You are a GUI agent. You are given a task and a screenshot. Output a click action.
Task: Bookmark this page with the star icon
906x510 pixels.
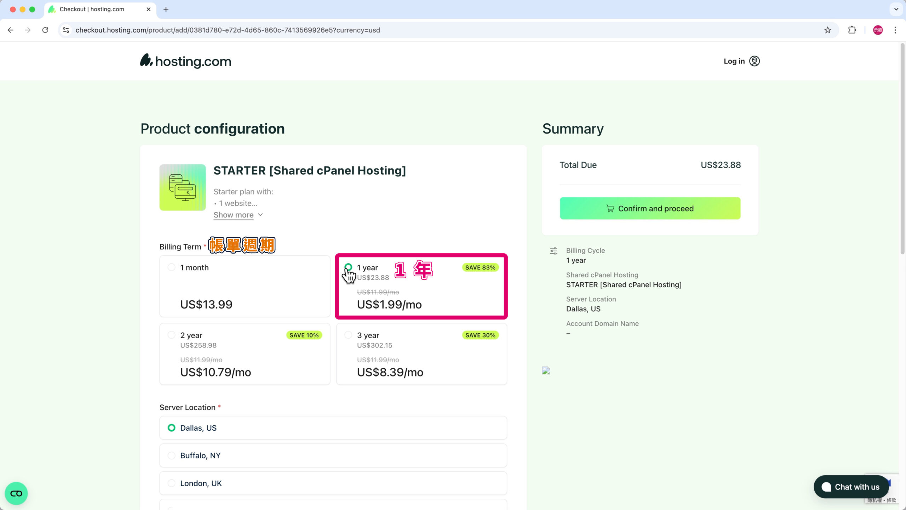point(827,30)
